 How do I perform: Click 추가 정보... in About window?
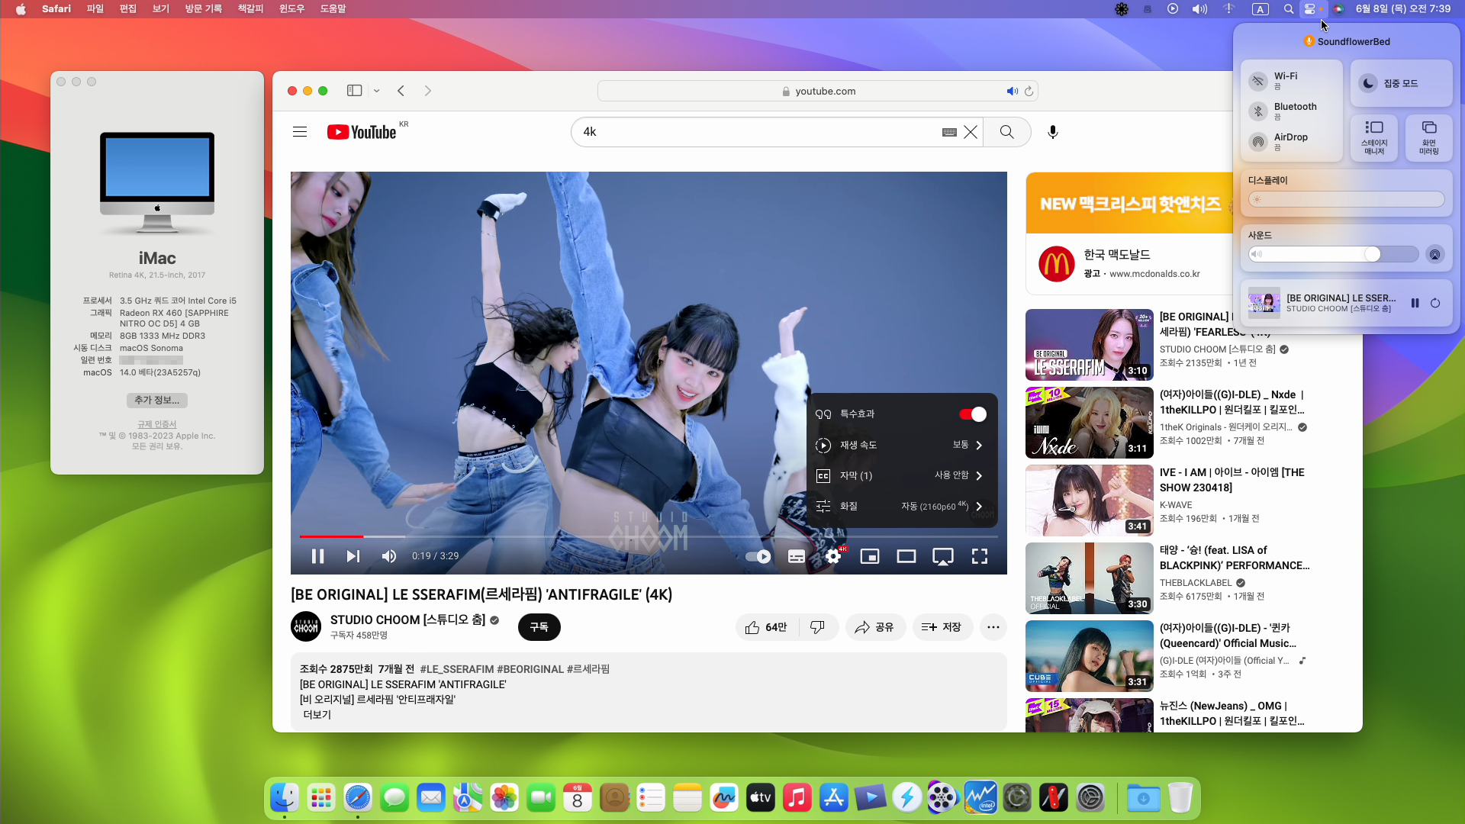coord(157,400)
